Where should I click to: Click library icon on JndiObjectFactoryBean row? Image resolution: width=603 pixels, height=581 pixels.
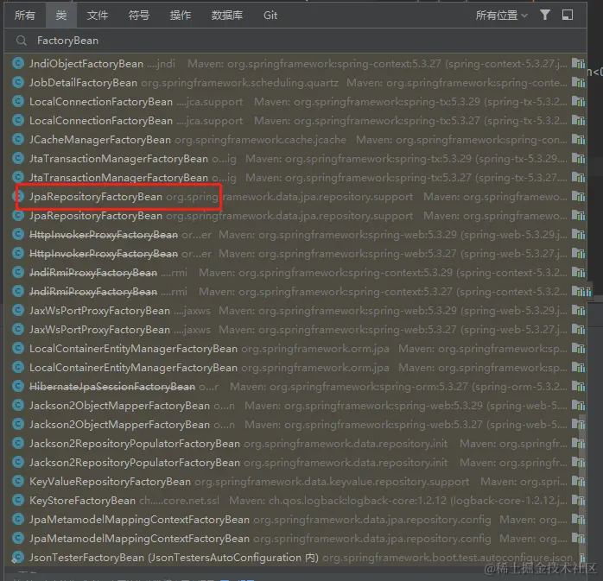click(578, 63)
